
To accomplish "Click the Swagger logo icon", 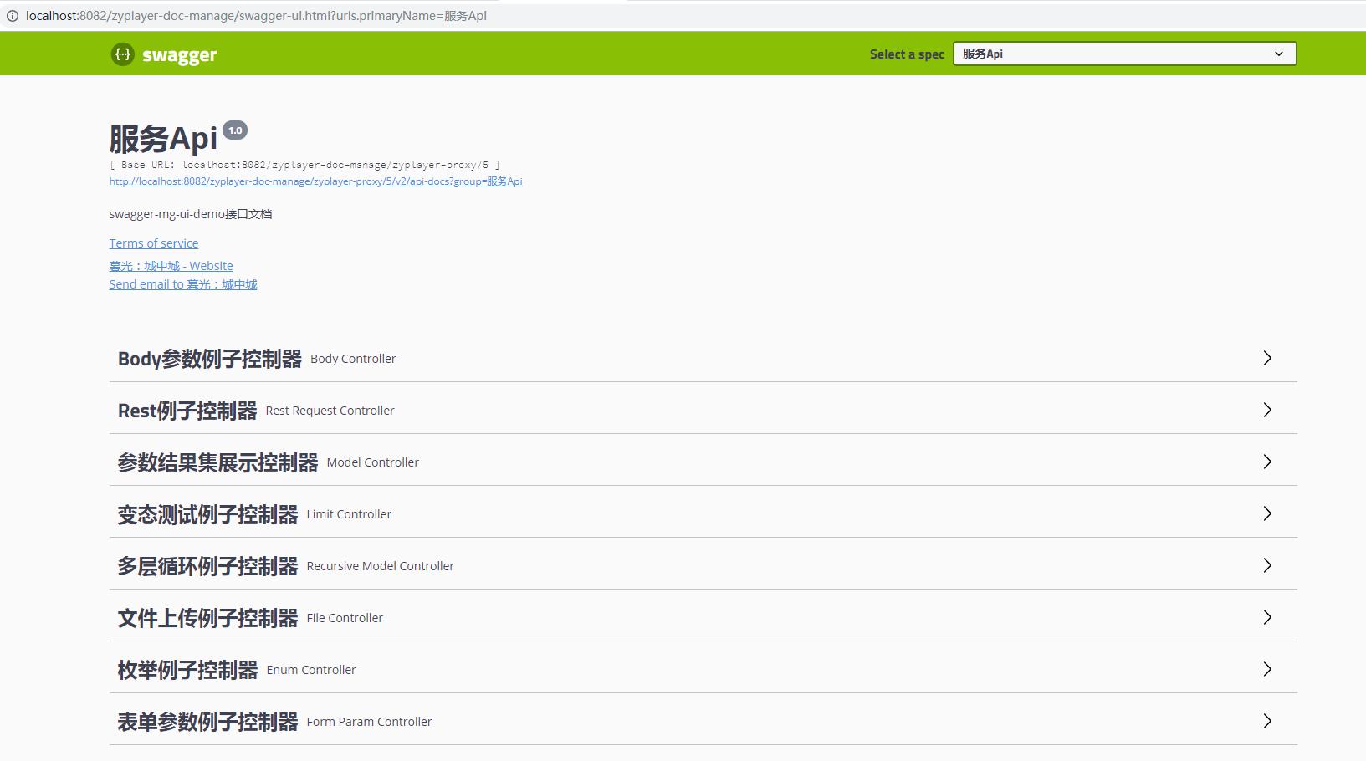I will click(x=122, y=54).
